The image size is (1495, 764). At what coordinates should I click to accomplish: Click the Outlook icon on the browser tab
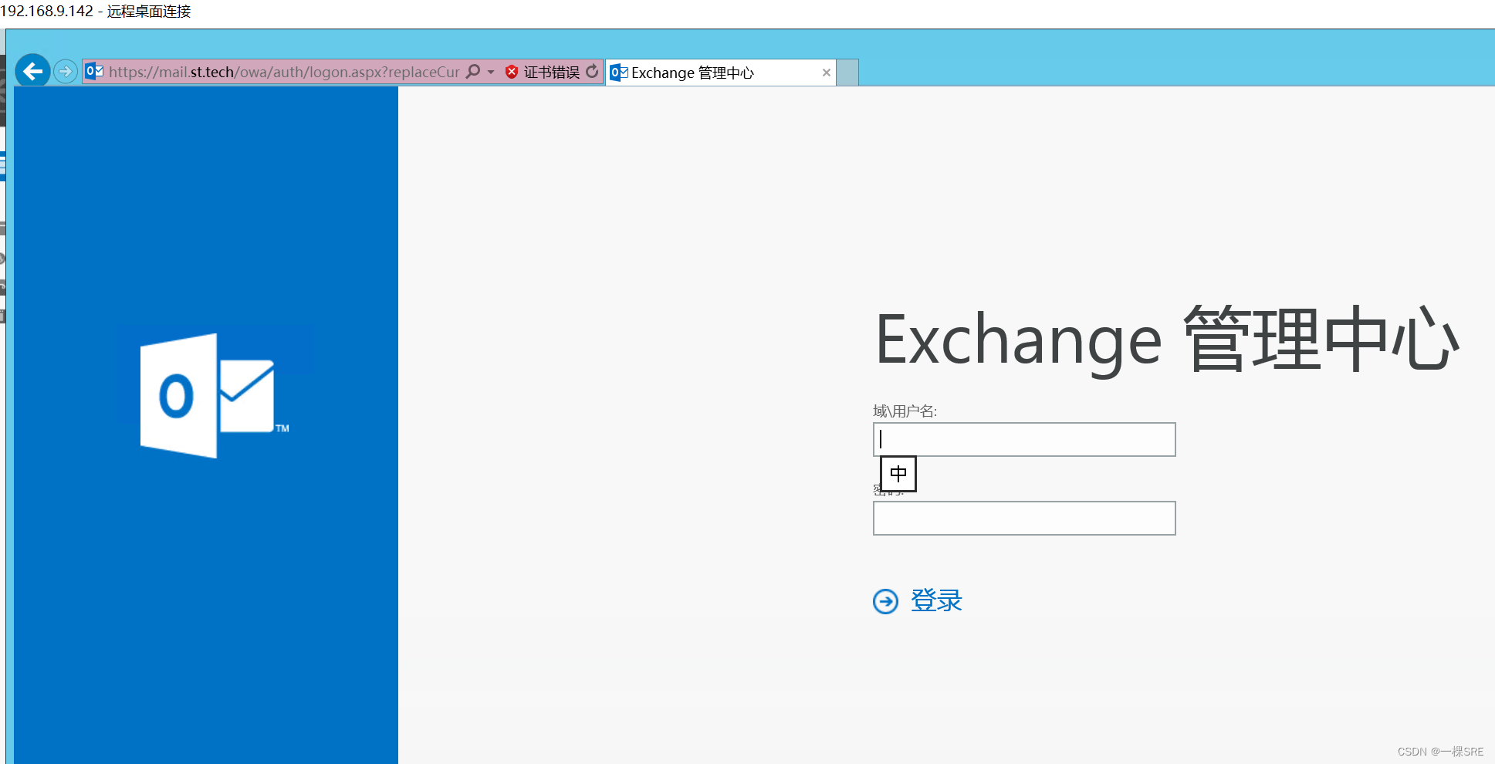(x=618, y=72)
